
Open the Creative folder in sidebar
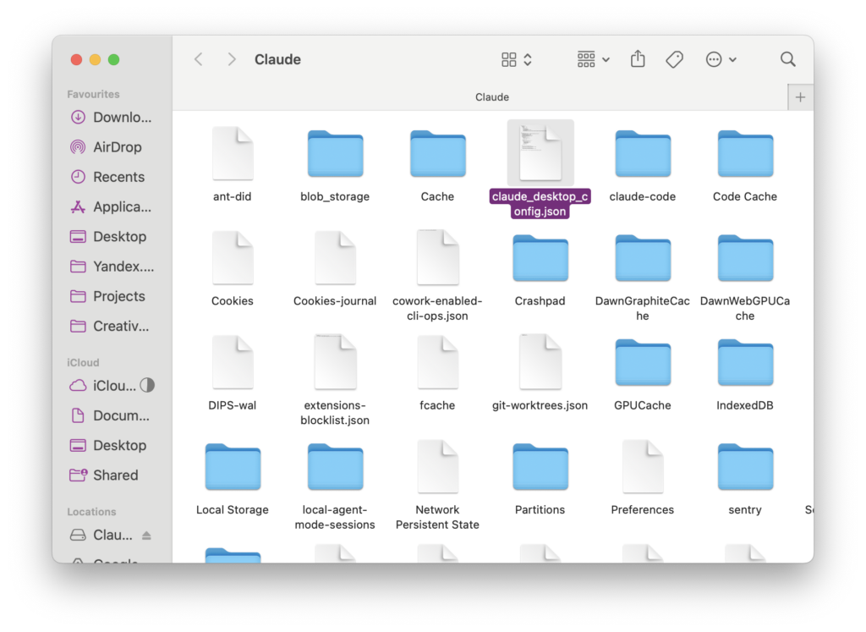click(x=111, y=326)
